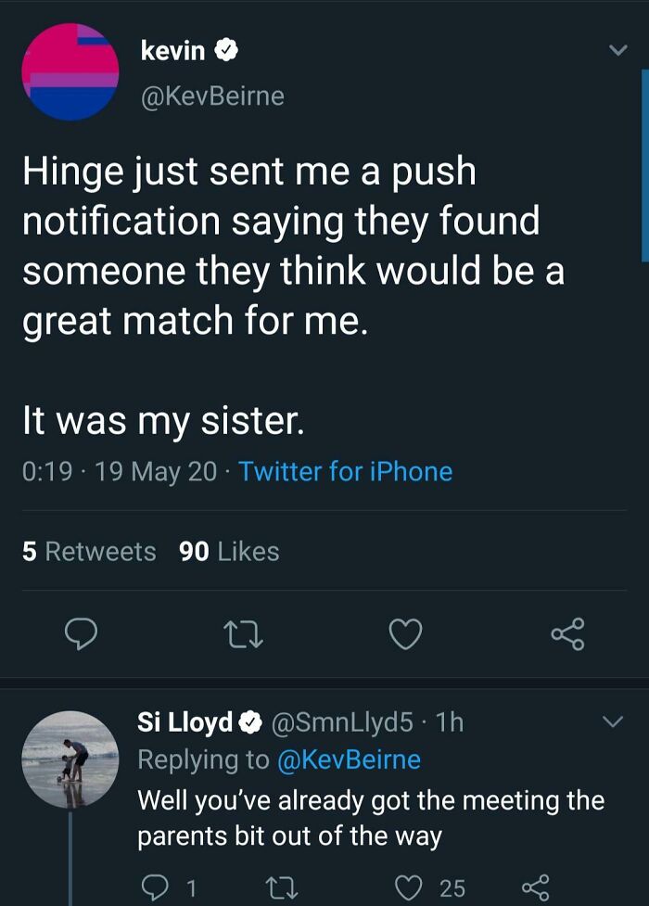649x906 pixels.
Task: View the 90 Likes list
Action: (226, 551)
